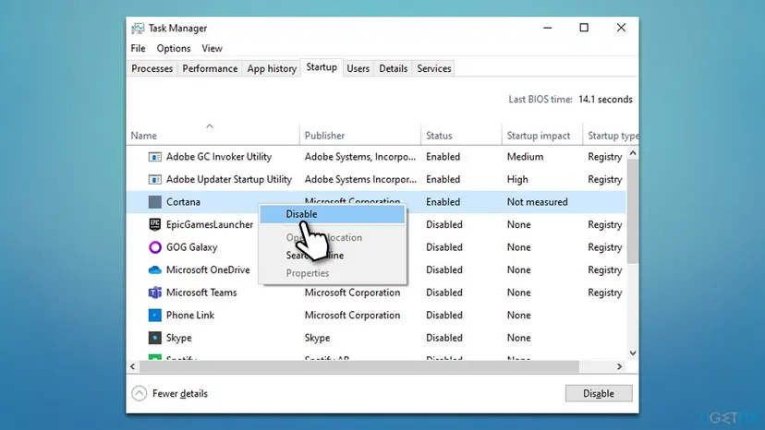Click the Enabled status of Cortana

click(x=443, y=202)
